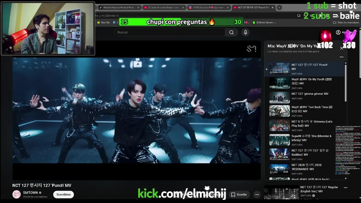Open the Todos los marcadores folder
This screenshot has width=361, height=203.
[346, 23]
